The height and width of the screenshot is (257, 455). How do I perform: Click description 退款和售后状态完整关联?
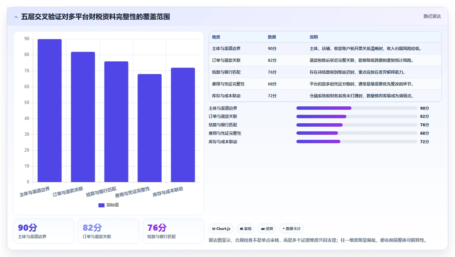tap(362, 60)
